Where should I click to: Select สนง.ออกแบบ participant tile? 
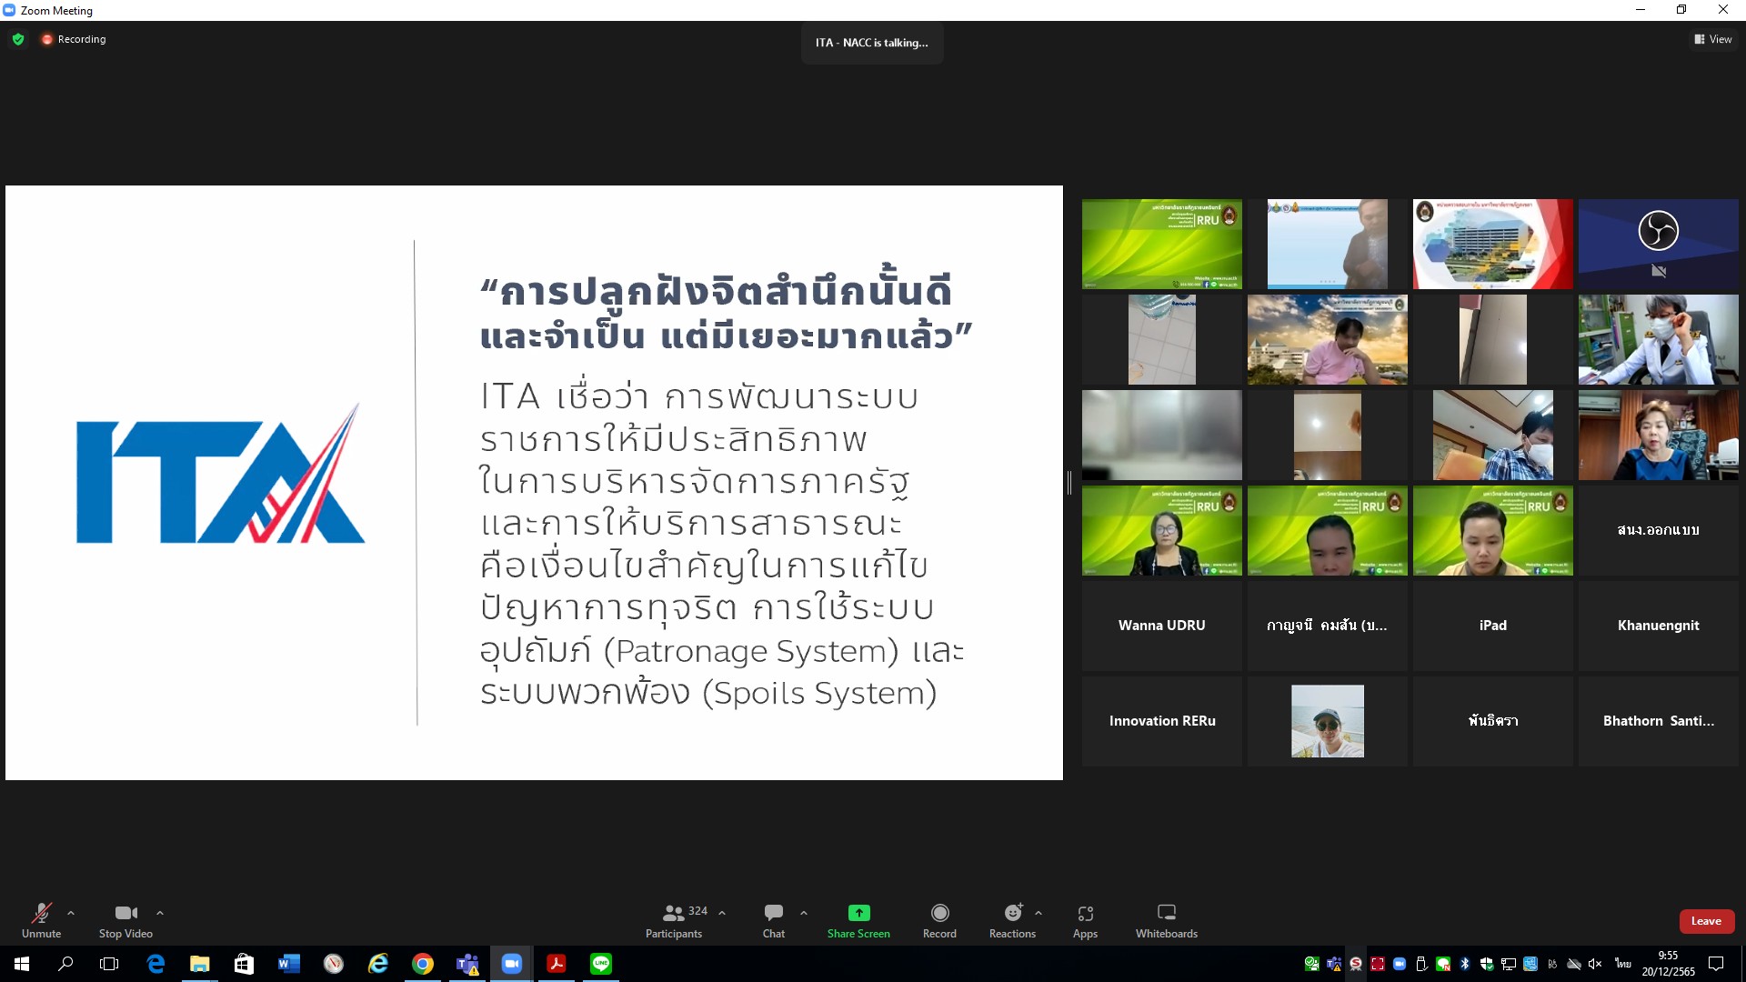tap(1658, 530)
